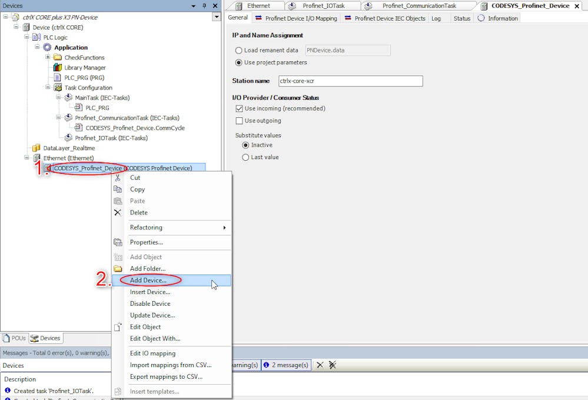
Task: Switch to Profinet_IOTask editor tab
Action: (x=318, y=6)
